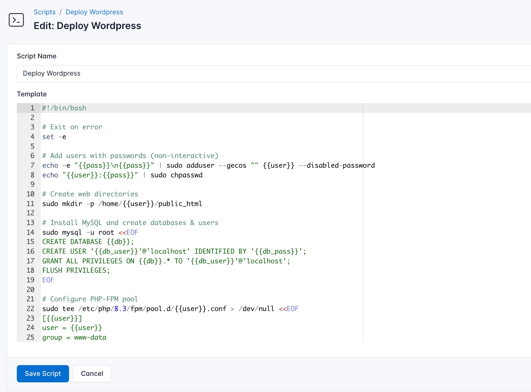The height and width of the screenshot is (392, 531).
Task: Click the Save Script button
Action: tap(43, 374)
